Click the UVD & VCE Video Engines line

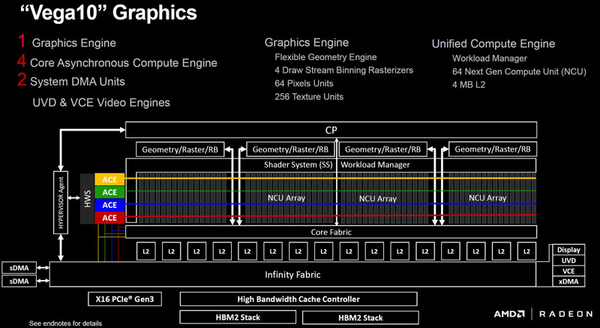101,103
